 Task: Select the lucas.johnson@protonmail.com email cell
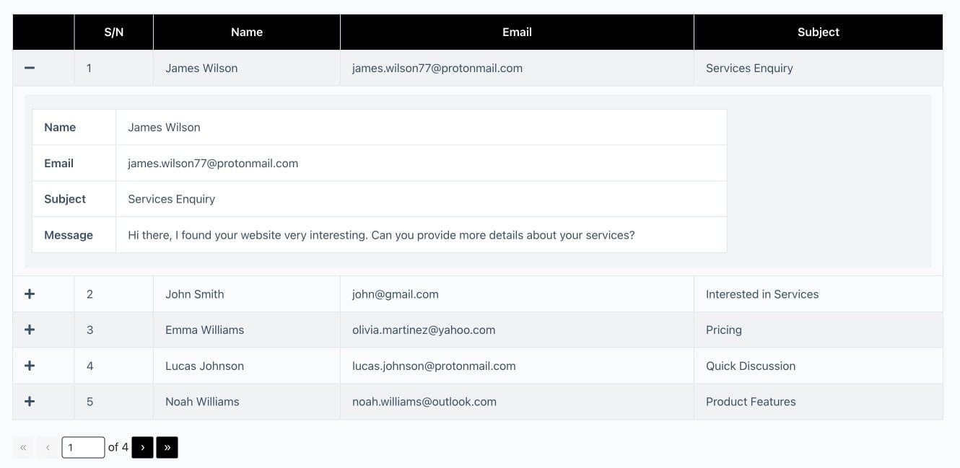click(517, 366)
